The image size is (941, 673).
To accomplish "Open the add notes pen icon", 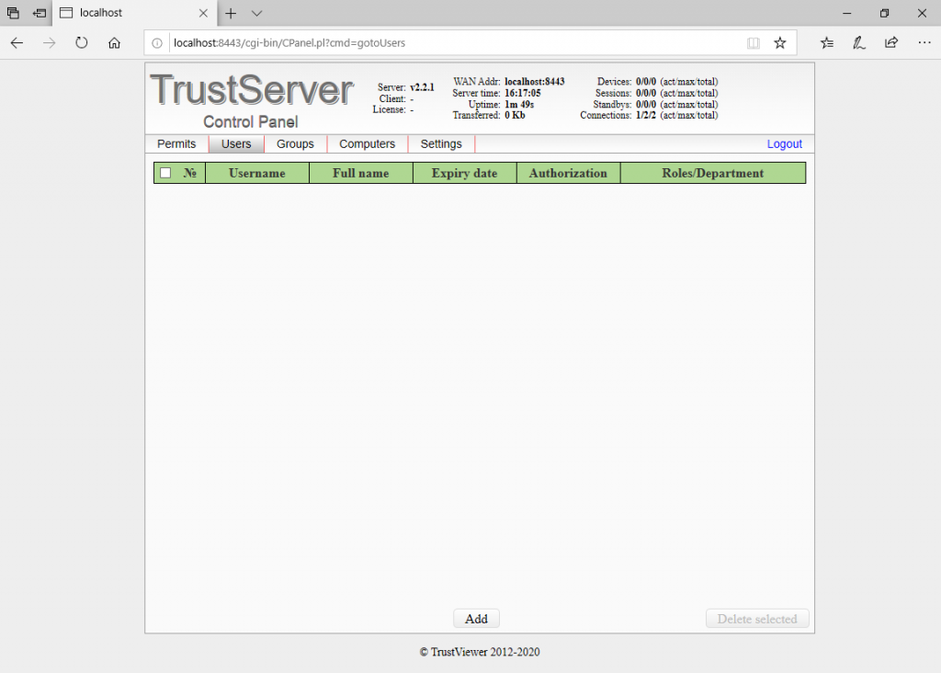I will click(859, 42).
